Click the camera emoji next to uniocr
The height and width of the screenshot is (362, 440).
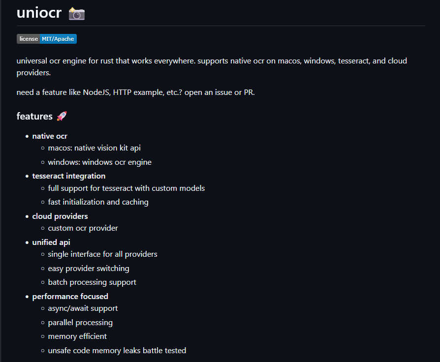(x=77, y=13)
